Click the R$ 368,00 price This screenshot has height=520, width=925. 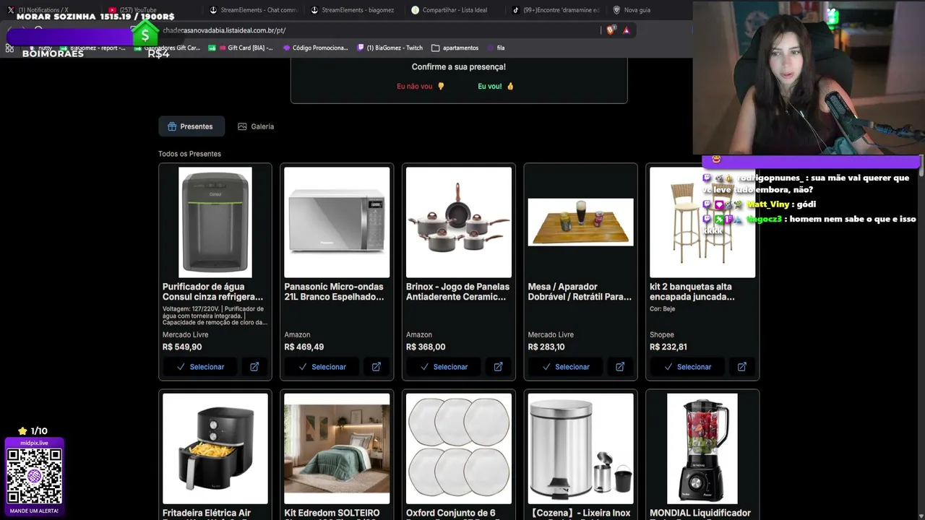426,347
